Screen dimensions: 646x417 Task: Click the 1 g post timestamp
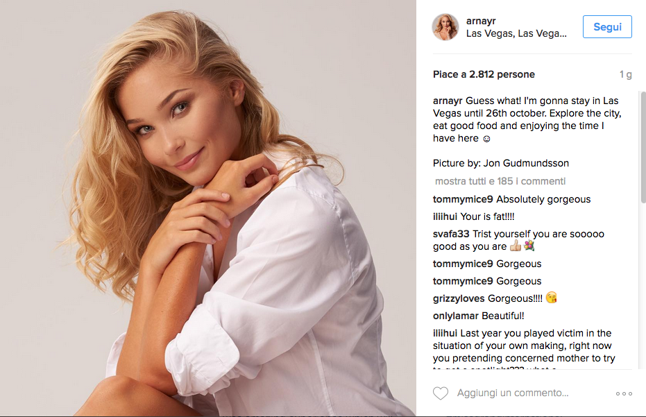click(x=625, y=74)
